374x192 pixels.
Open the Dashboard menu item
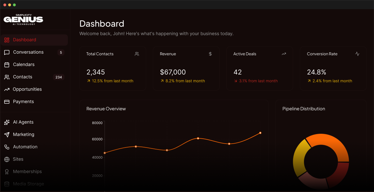click(x=25, y=40)
